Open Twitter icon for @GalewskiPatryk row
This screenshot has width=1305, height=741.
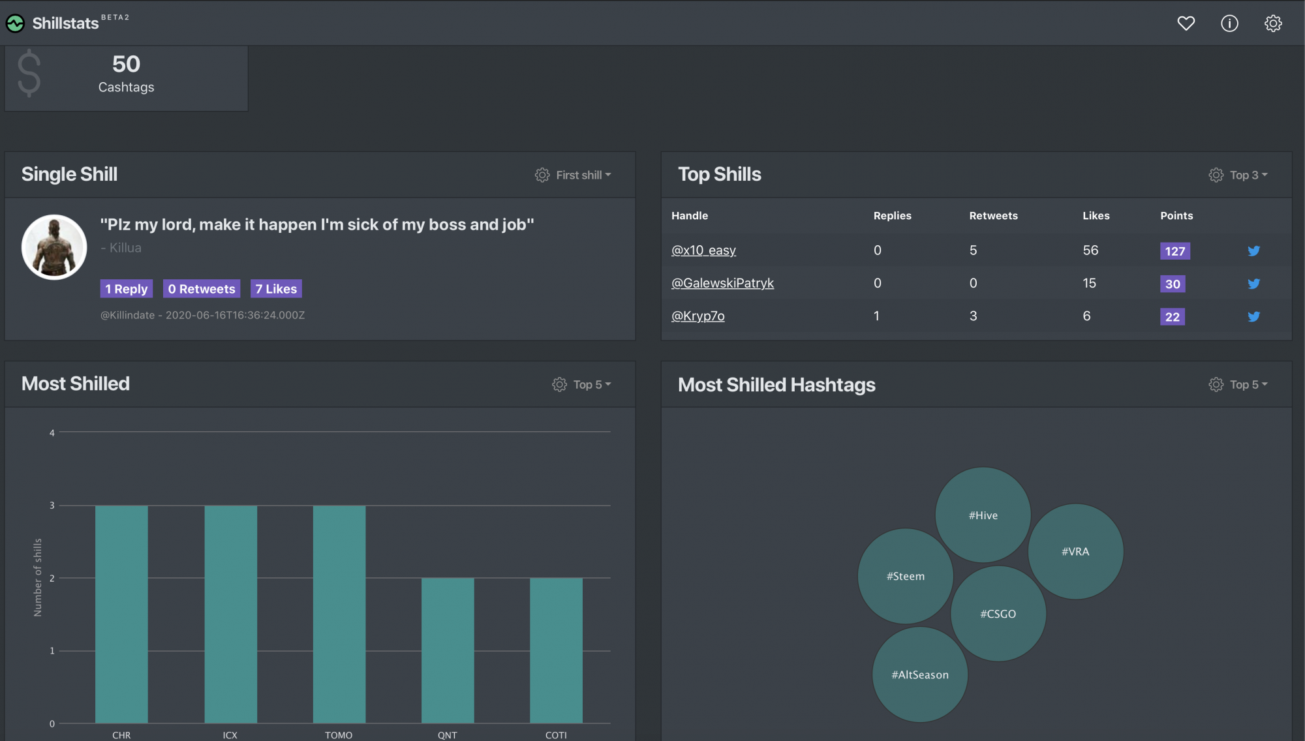(x=1253, y=284)
